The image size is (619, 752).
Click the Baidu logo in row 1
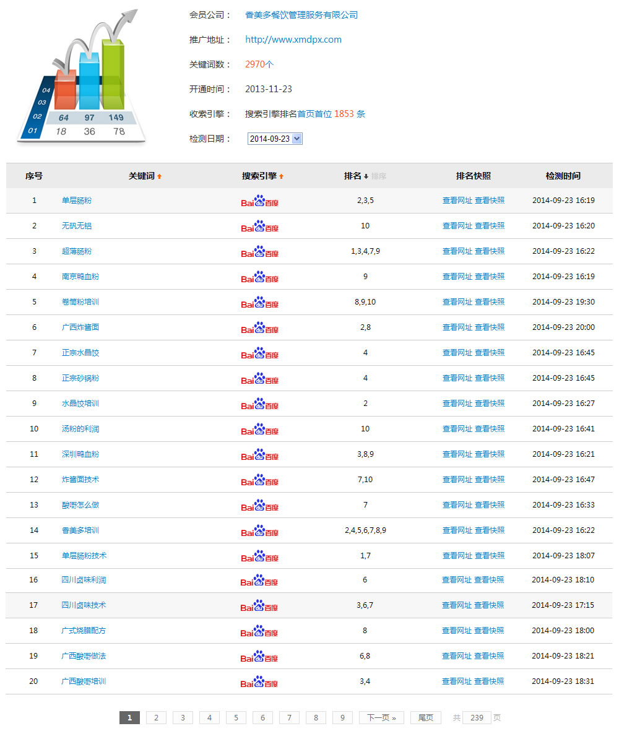tap(259, 201)
